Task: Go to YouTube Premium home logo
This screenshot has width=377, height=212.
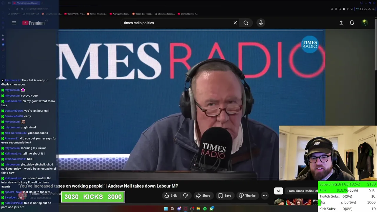Action: tap(33, 23)
